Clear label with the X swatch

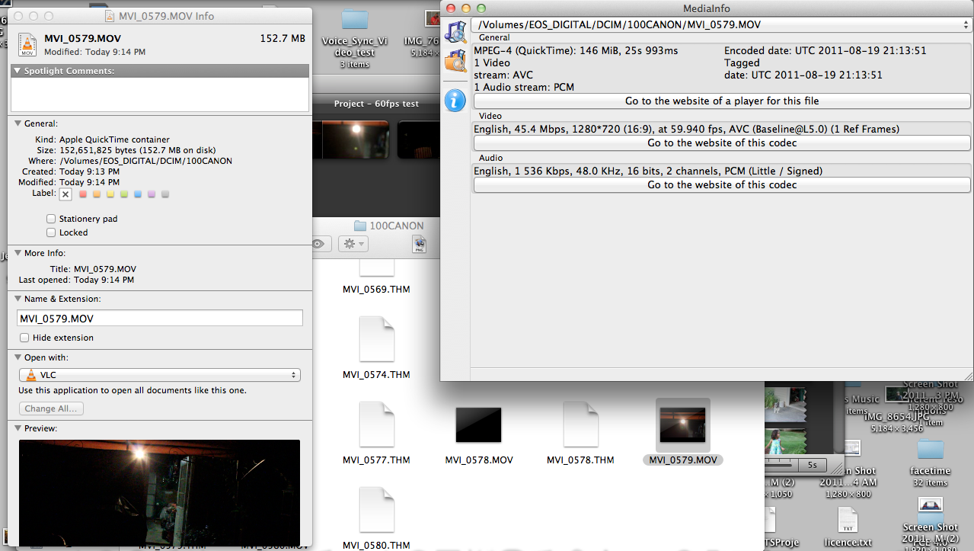[65, 194]
